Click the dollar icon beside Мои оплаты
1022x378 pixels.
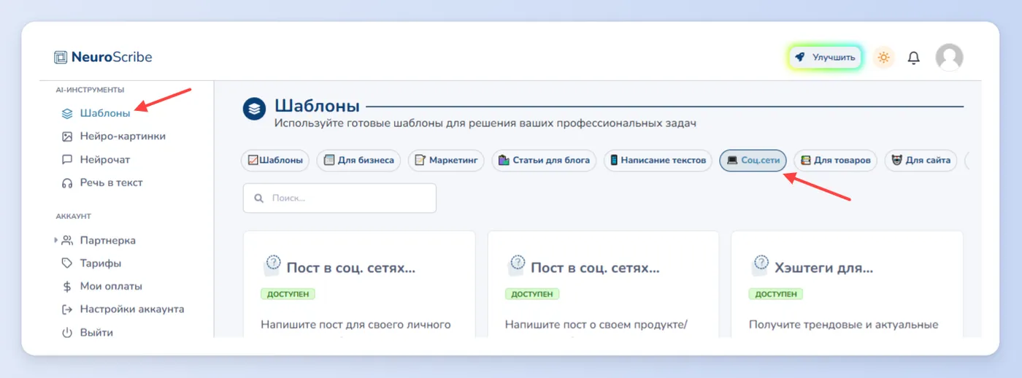click(x=67, y=286)
